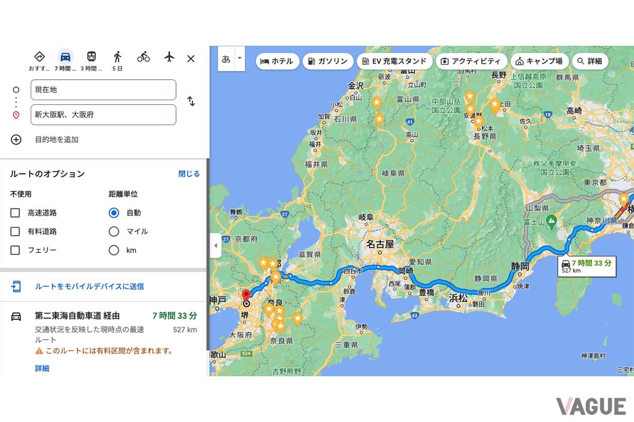
Task: Click the swap origin and destination arrows
Action: point(191,101)
